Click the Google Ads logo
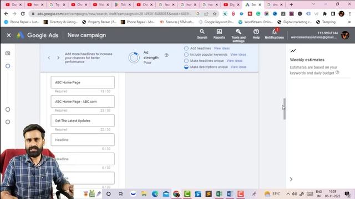The height and width of the screenshot is (199, 355). click(20, 35)
